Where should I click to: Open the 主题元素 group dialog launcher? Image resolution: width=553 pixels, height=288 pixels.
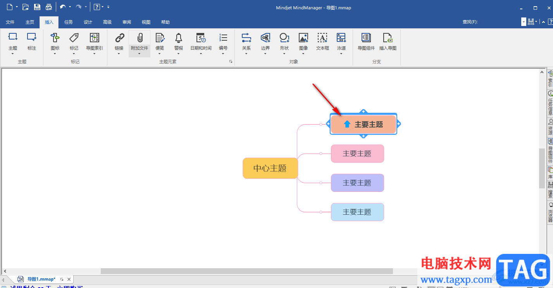[x=231, y=62]
